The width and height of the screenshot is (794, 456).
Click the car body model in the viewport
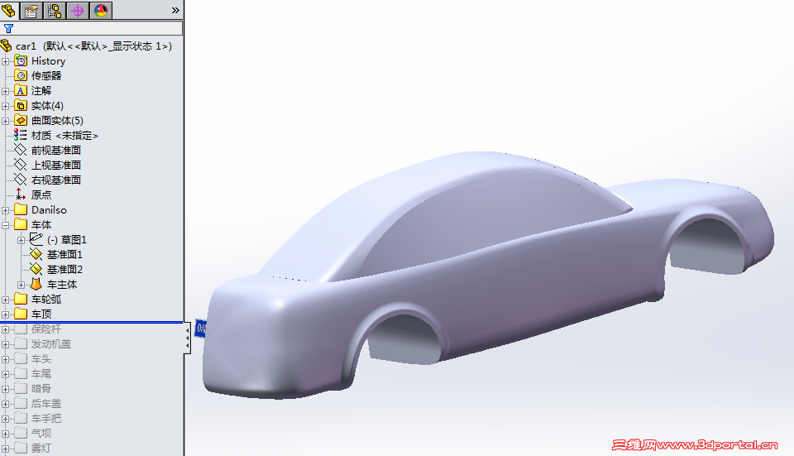click(486, 274)
